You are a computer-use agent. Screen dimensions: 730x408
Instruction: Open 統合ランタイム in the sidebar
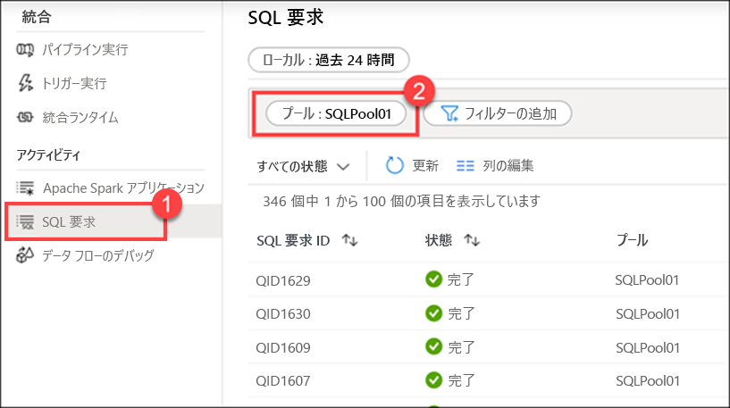(x=80, y=117)
